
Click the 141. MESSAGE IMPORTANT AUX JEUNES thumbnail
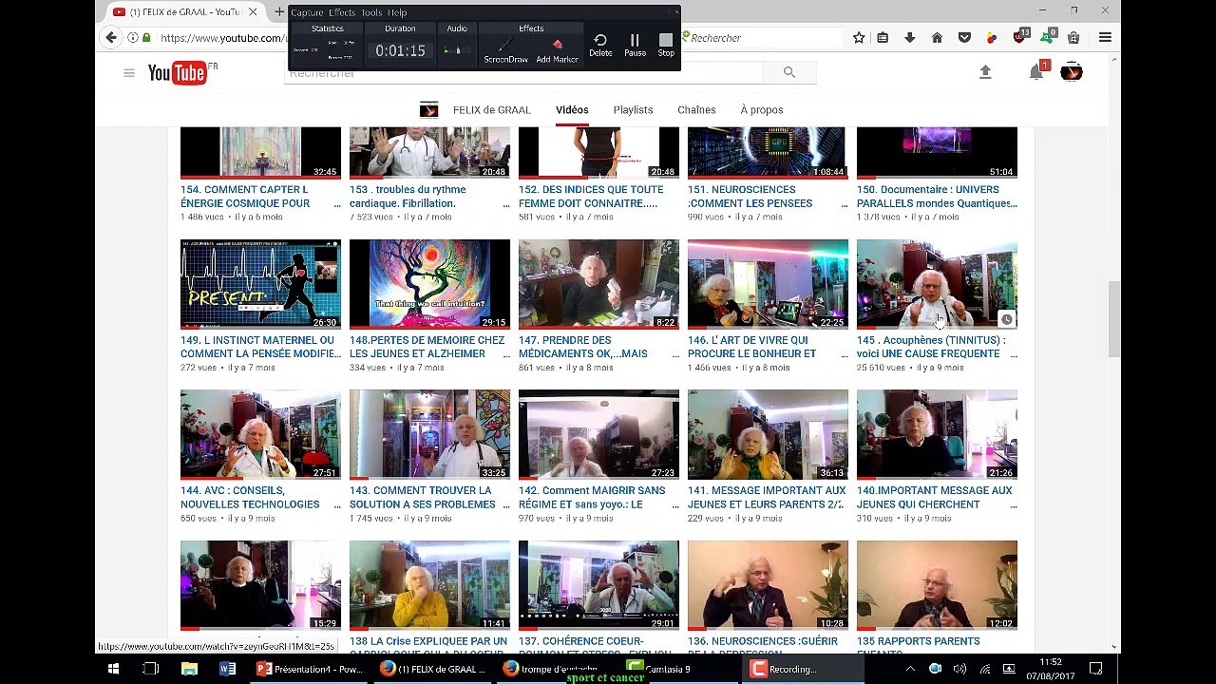tap(768, 435)
